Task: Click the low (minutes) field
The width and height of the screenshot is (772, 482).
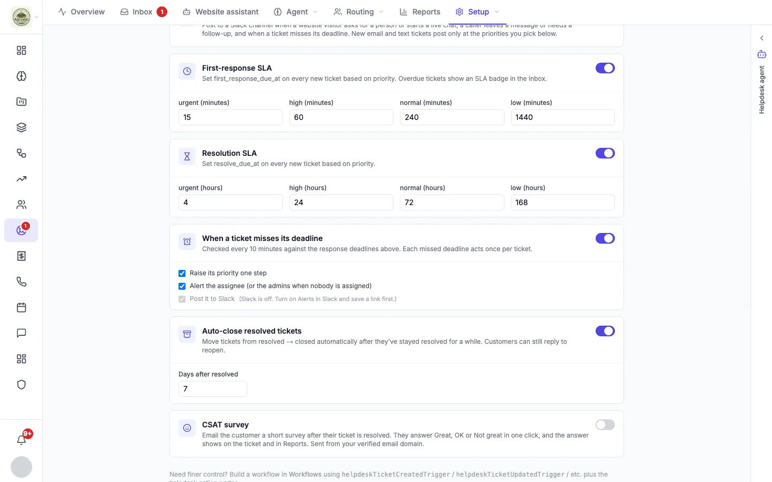Action: pos(562,117)
